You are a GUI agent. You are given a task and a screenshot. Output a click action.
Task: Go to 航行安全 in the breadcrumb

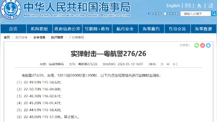tap(22, 37)
